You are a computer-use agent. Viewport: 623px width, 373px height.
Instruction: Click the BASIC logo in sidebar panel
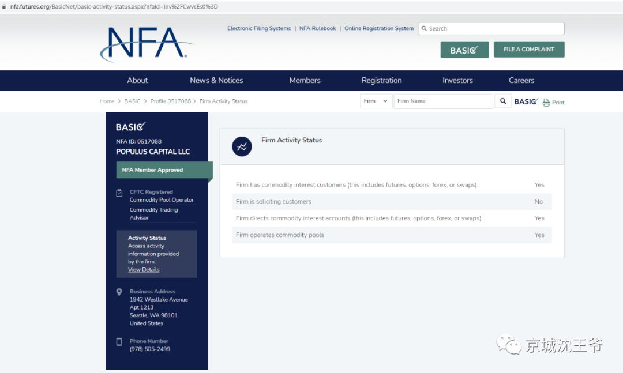pyautogui.click(x=131, y=127)
